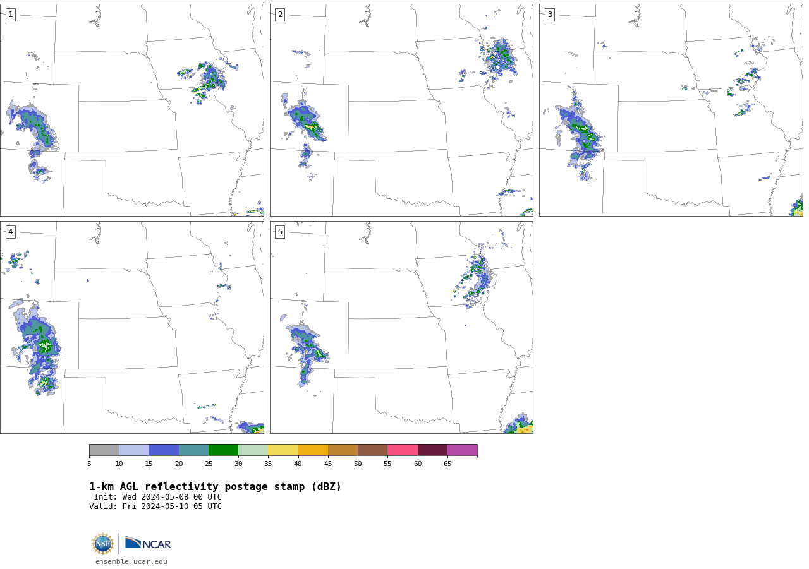The height and width of the screenshot is (569, 809).
Task: Click the colorbar tick label 50
Action: pos(358,464)
